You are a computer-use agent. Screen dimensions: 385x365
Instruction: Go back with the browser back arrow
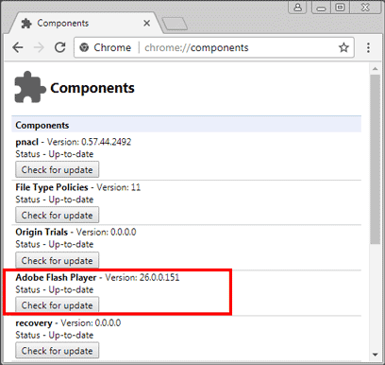(18, 47)
